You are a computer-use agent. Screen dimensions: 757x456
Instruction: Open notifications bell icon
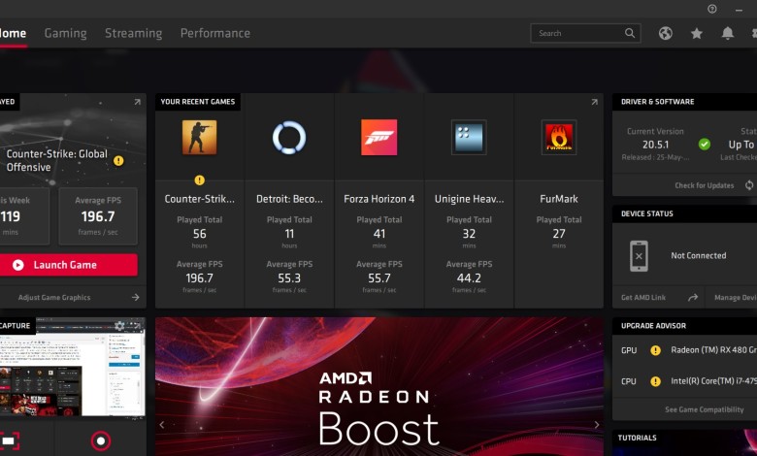728,33
